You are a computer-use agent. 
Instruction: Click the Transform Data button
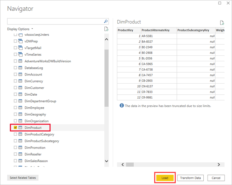pos(191,178)
